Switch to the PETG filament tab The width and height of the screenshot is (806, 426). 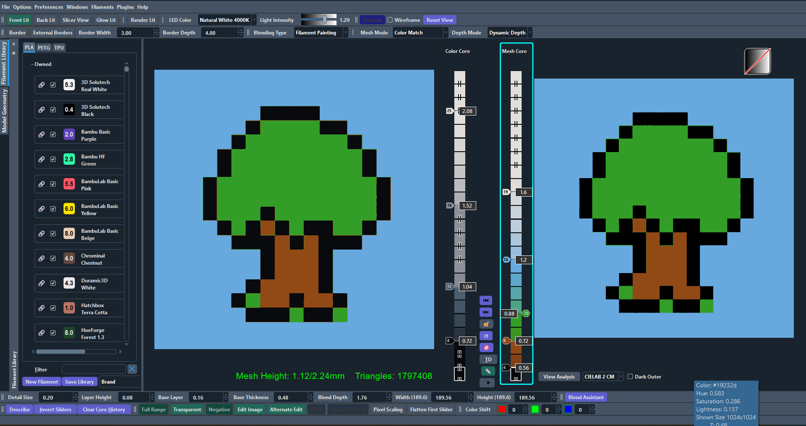[44, 47]
